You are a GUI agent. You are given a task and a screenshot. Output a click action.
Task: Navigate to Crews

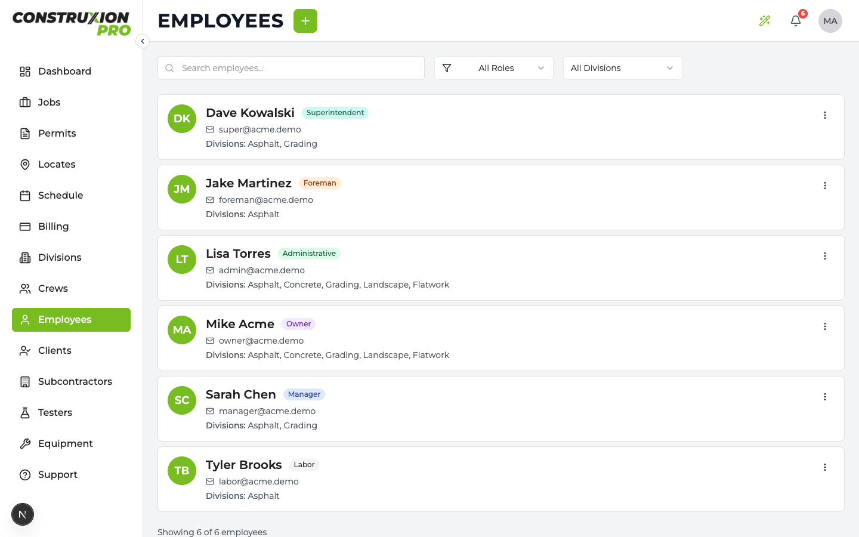pyautogui.click(x=71, y=289)
